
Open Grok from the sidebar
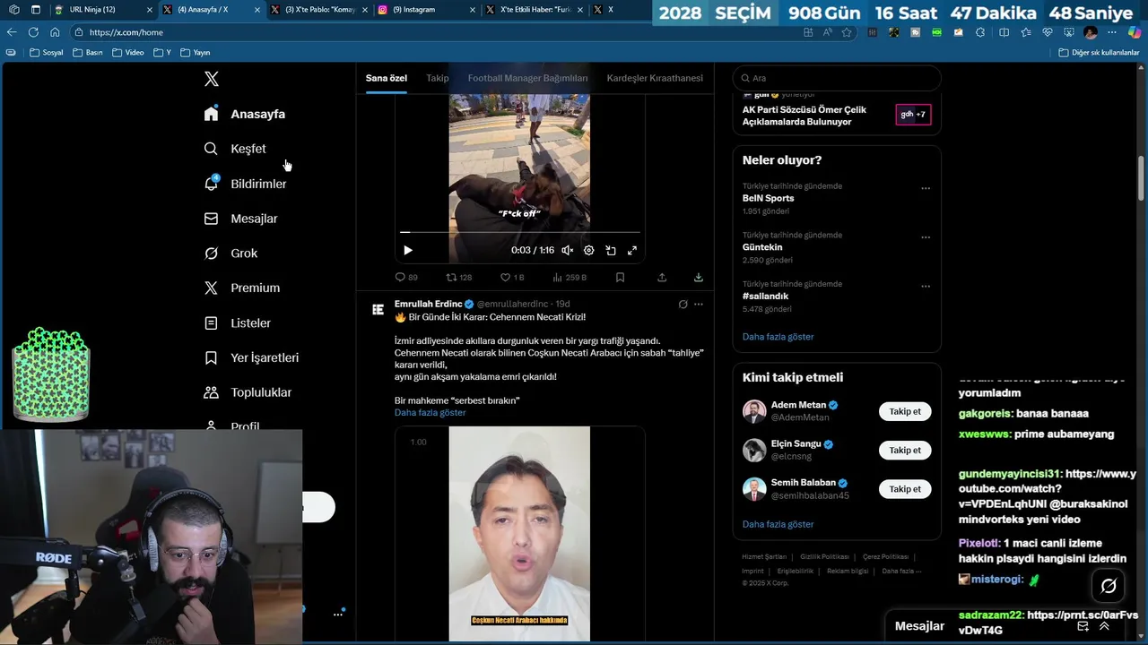tap(230, 254)
